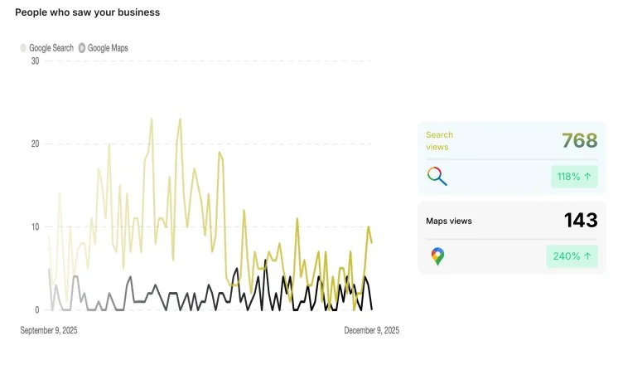Image resolution: width=618 pixels, height=370 pixels.
Task: Click the Search views label
Action: click(439, 141)
